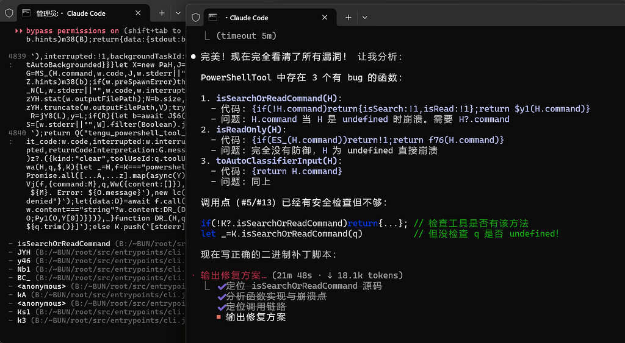Click JYH stack trace entry

(x=24, y=252)
